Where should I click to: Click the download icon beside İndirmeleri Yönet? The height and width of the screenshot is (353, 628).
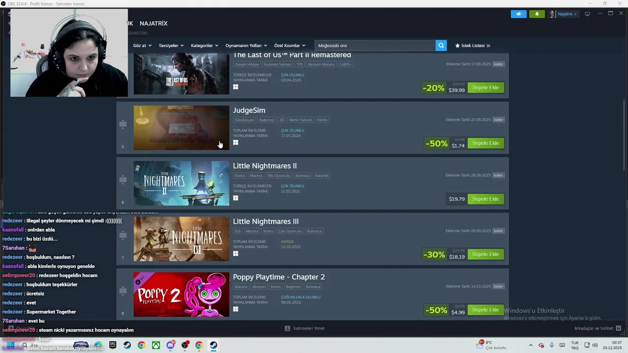click(x=288, y=328)
